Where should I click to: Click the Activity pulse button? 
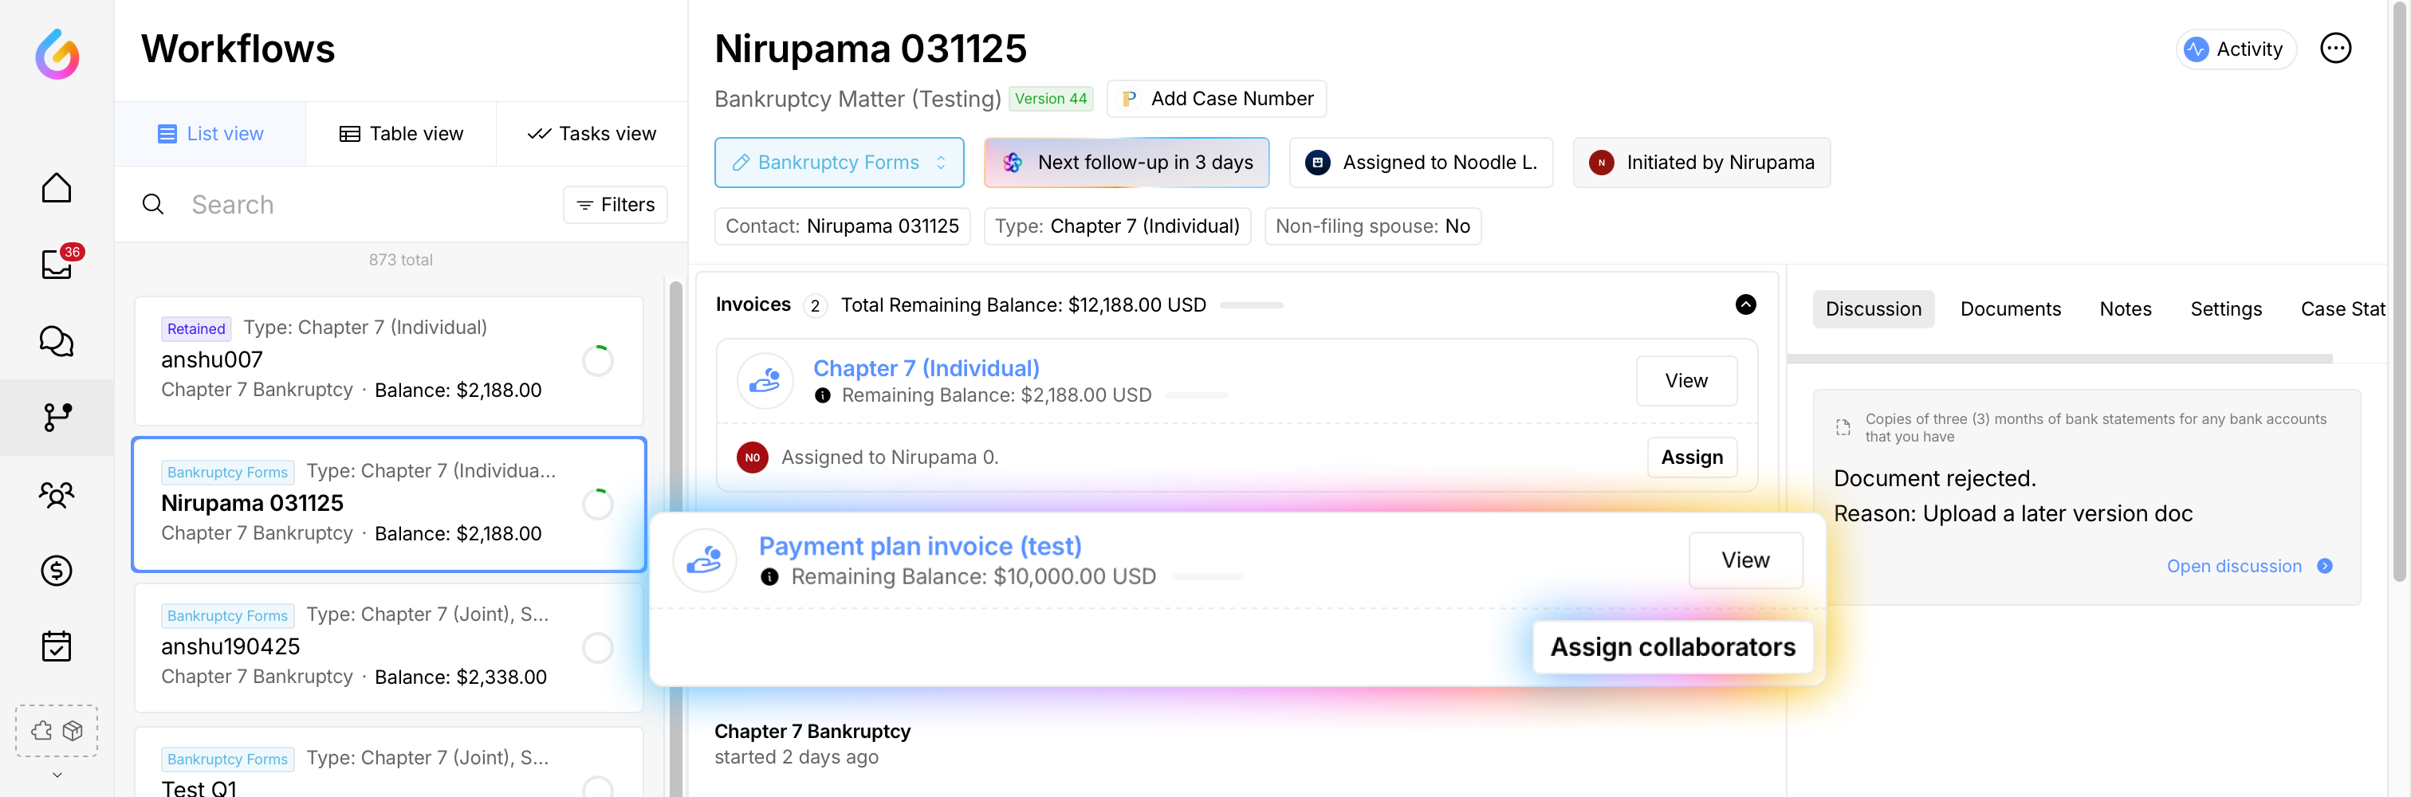pyautogui.click(x=2234, y=49)
